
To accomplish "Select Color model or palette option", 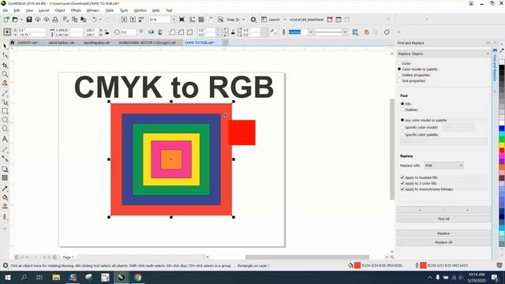I will point(417,69).
